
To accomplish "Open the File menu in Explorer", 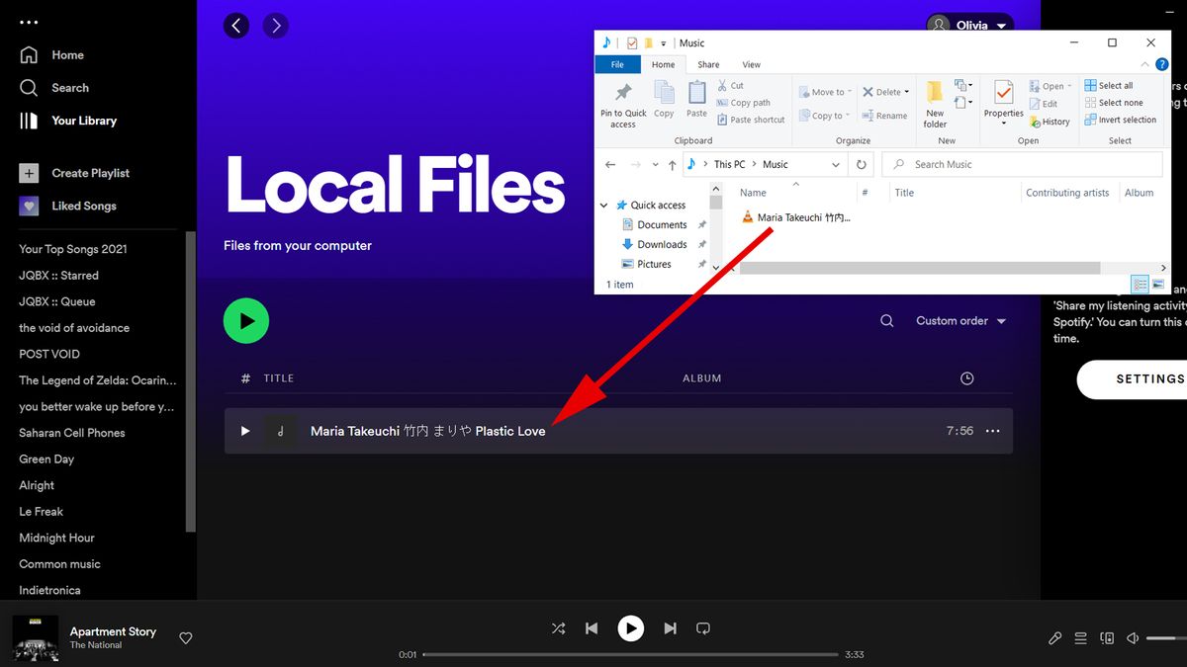I will pyautogui.click(x=617, y=64).
